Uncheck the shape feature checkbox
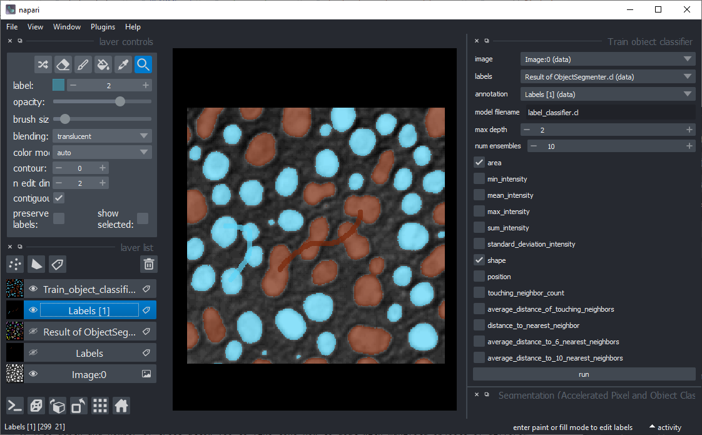702x435 pixels. pos(479,260)
